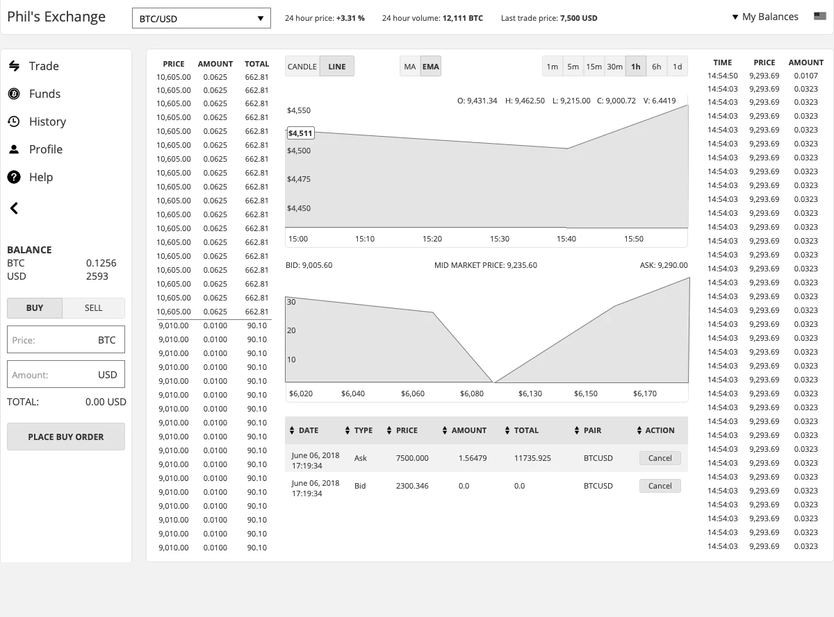The width and height of the screenshot is (834, 617).
Task: Click the 24 hour price +3.31 % value
Action: 350,18
